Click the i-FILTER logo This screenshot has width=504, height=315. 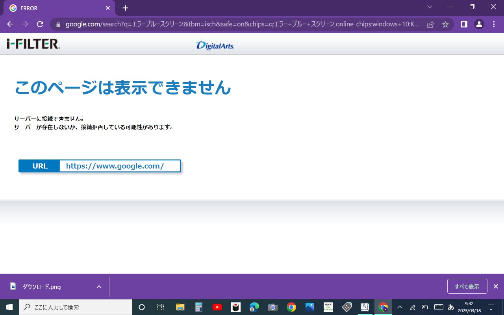[33, 44]
